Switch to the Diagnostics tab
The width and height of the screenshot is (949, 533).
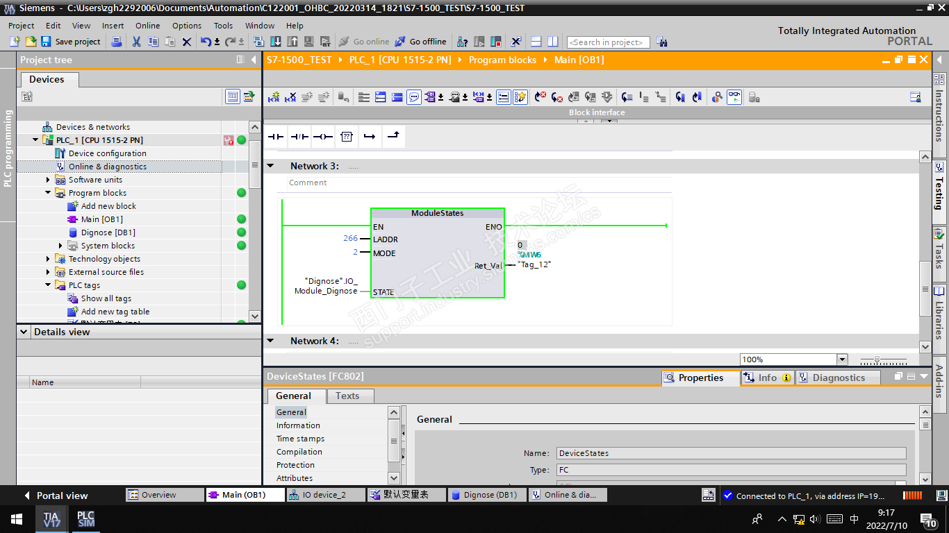837,378
